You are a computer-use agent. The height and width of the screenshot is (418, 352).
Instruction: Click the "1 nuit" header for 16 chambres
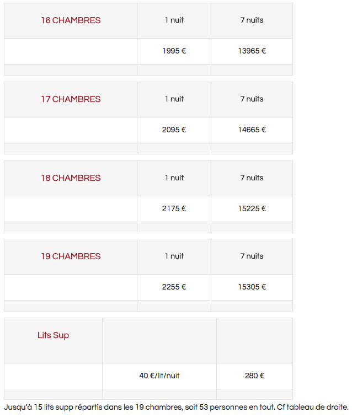tap(174, 20)
